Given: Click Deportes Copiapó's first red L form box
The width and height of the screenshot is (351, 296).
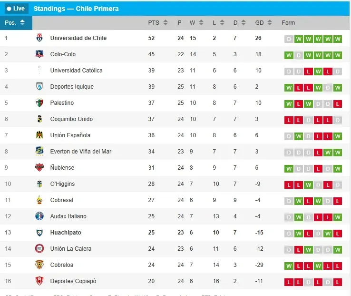Looking at the screenshot, I should click(288, 282).
